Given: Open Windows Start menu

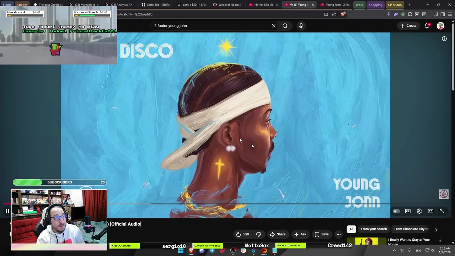Looking at the screenshot, I should [181, 250].
